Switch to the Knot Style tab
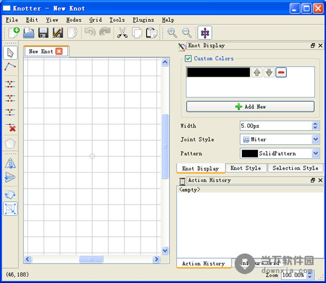326x283 pixels. tap(246, 168)
